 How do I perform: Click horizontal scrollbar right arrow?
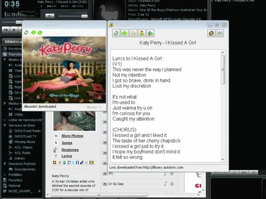tap(199, 195)
